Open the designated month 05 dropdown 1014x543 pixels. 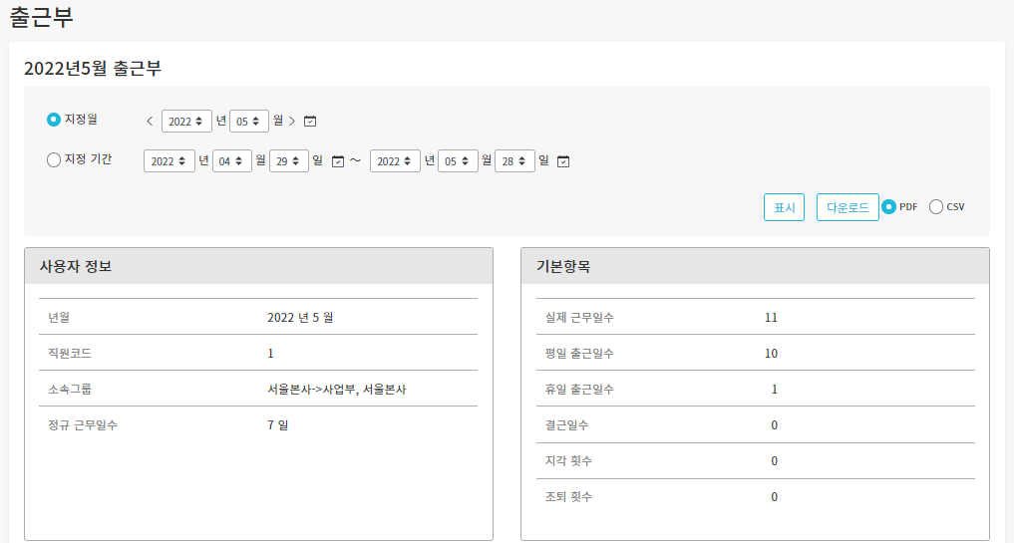coord(248,122)
